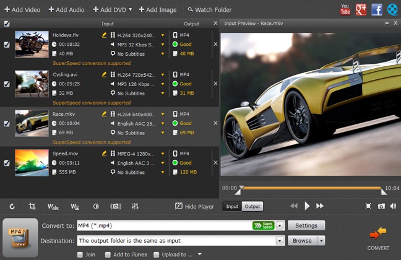This screenshot has height=260, width=401.
Task: Open the Add Video menu
Action: (22, 10)
